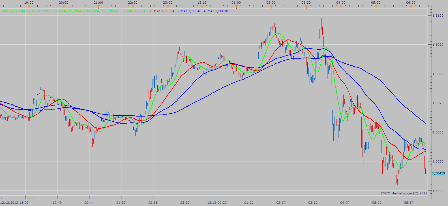Click the '12.12.2012 18:09' date label
448x206 pixels.
14,203
